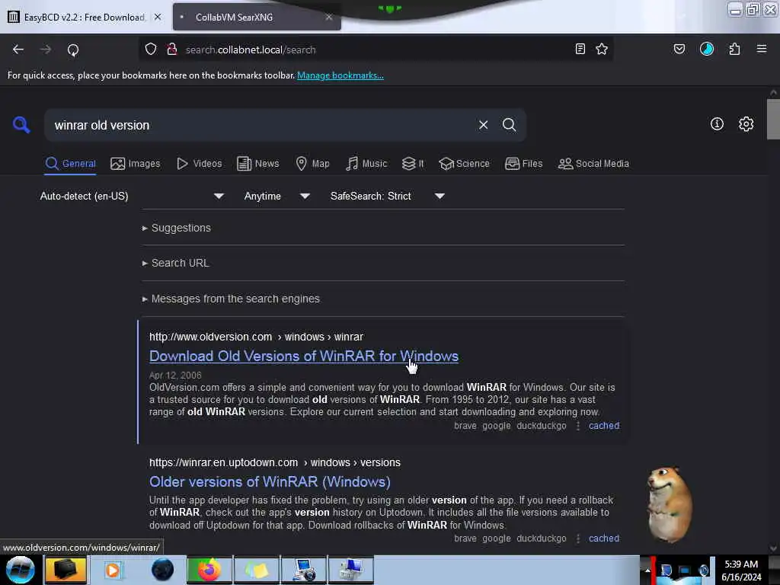780x585 pixels.
Task: Open the extensions puzzle piece icon
Action: [734, 49]
